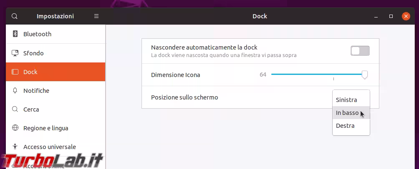Click the search magnifier icon in header
This screenshot has width=419, height=169.
(15, 16)
